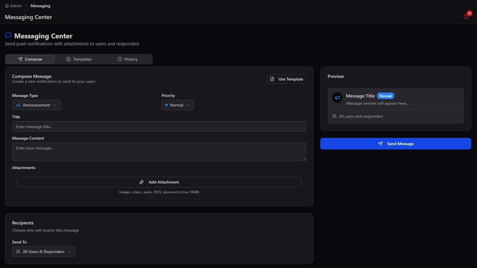Click the paper plane icon on Compose tab
Viewport: 477px width, 268px height.
(x=20, y=59)
